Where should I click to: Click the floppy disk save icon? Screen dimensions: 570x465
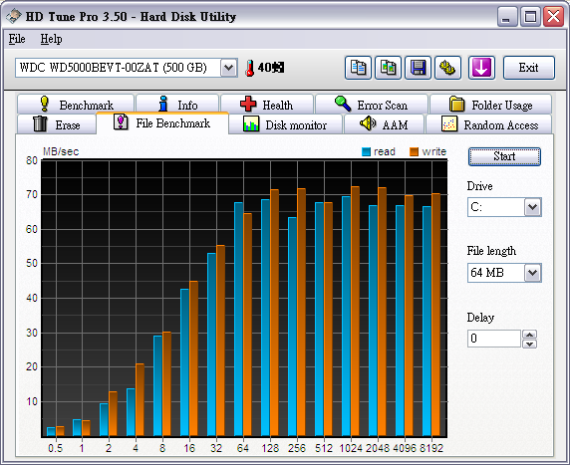[x=418, y=68]
